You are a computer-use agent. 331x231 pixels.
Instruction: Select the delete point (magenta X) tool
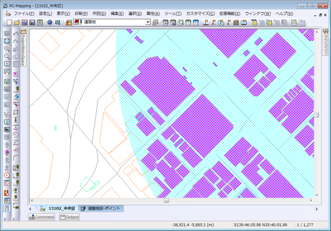pyautogui.click(x=16, y=73)
